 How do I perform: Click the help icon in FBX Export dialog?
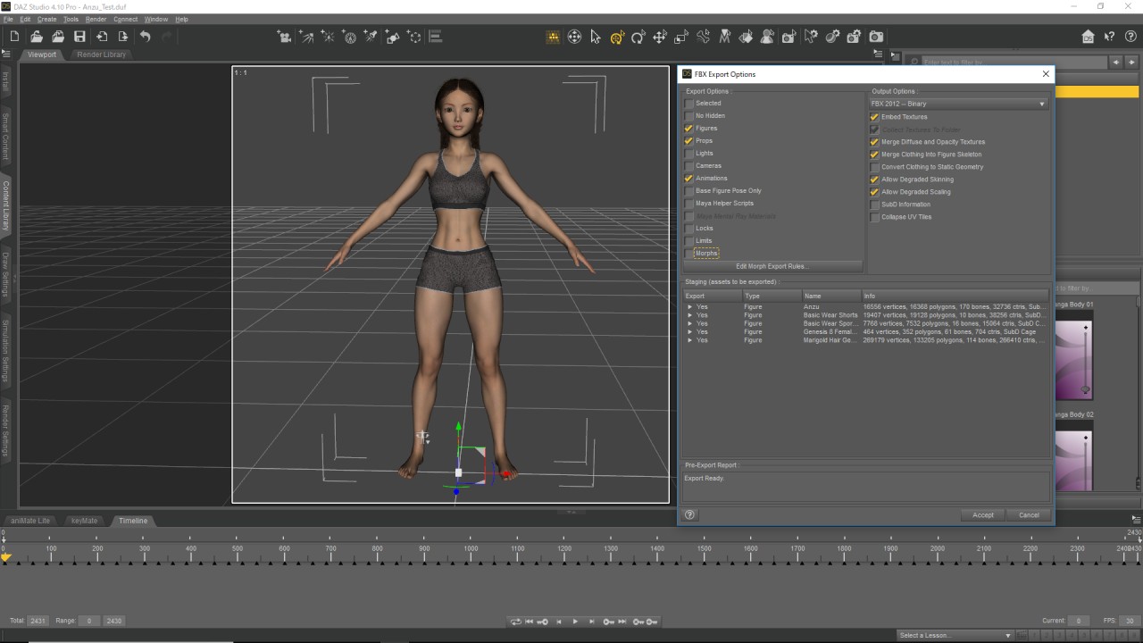pos(689,514)
